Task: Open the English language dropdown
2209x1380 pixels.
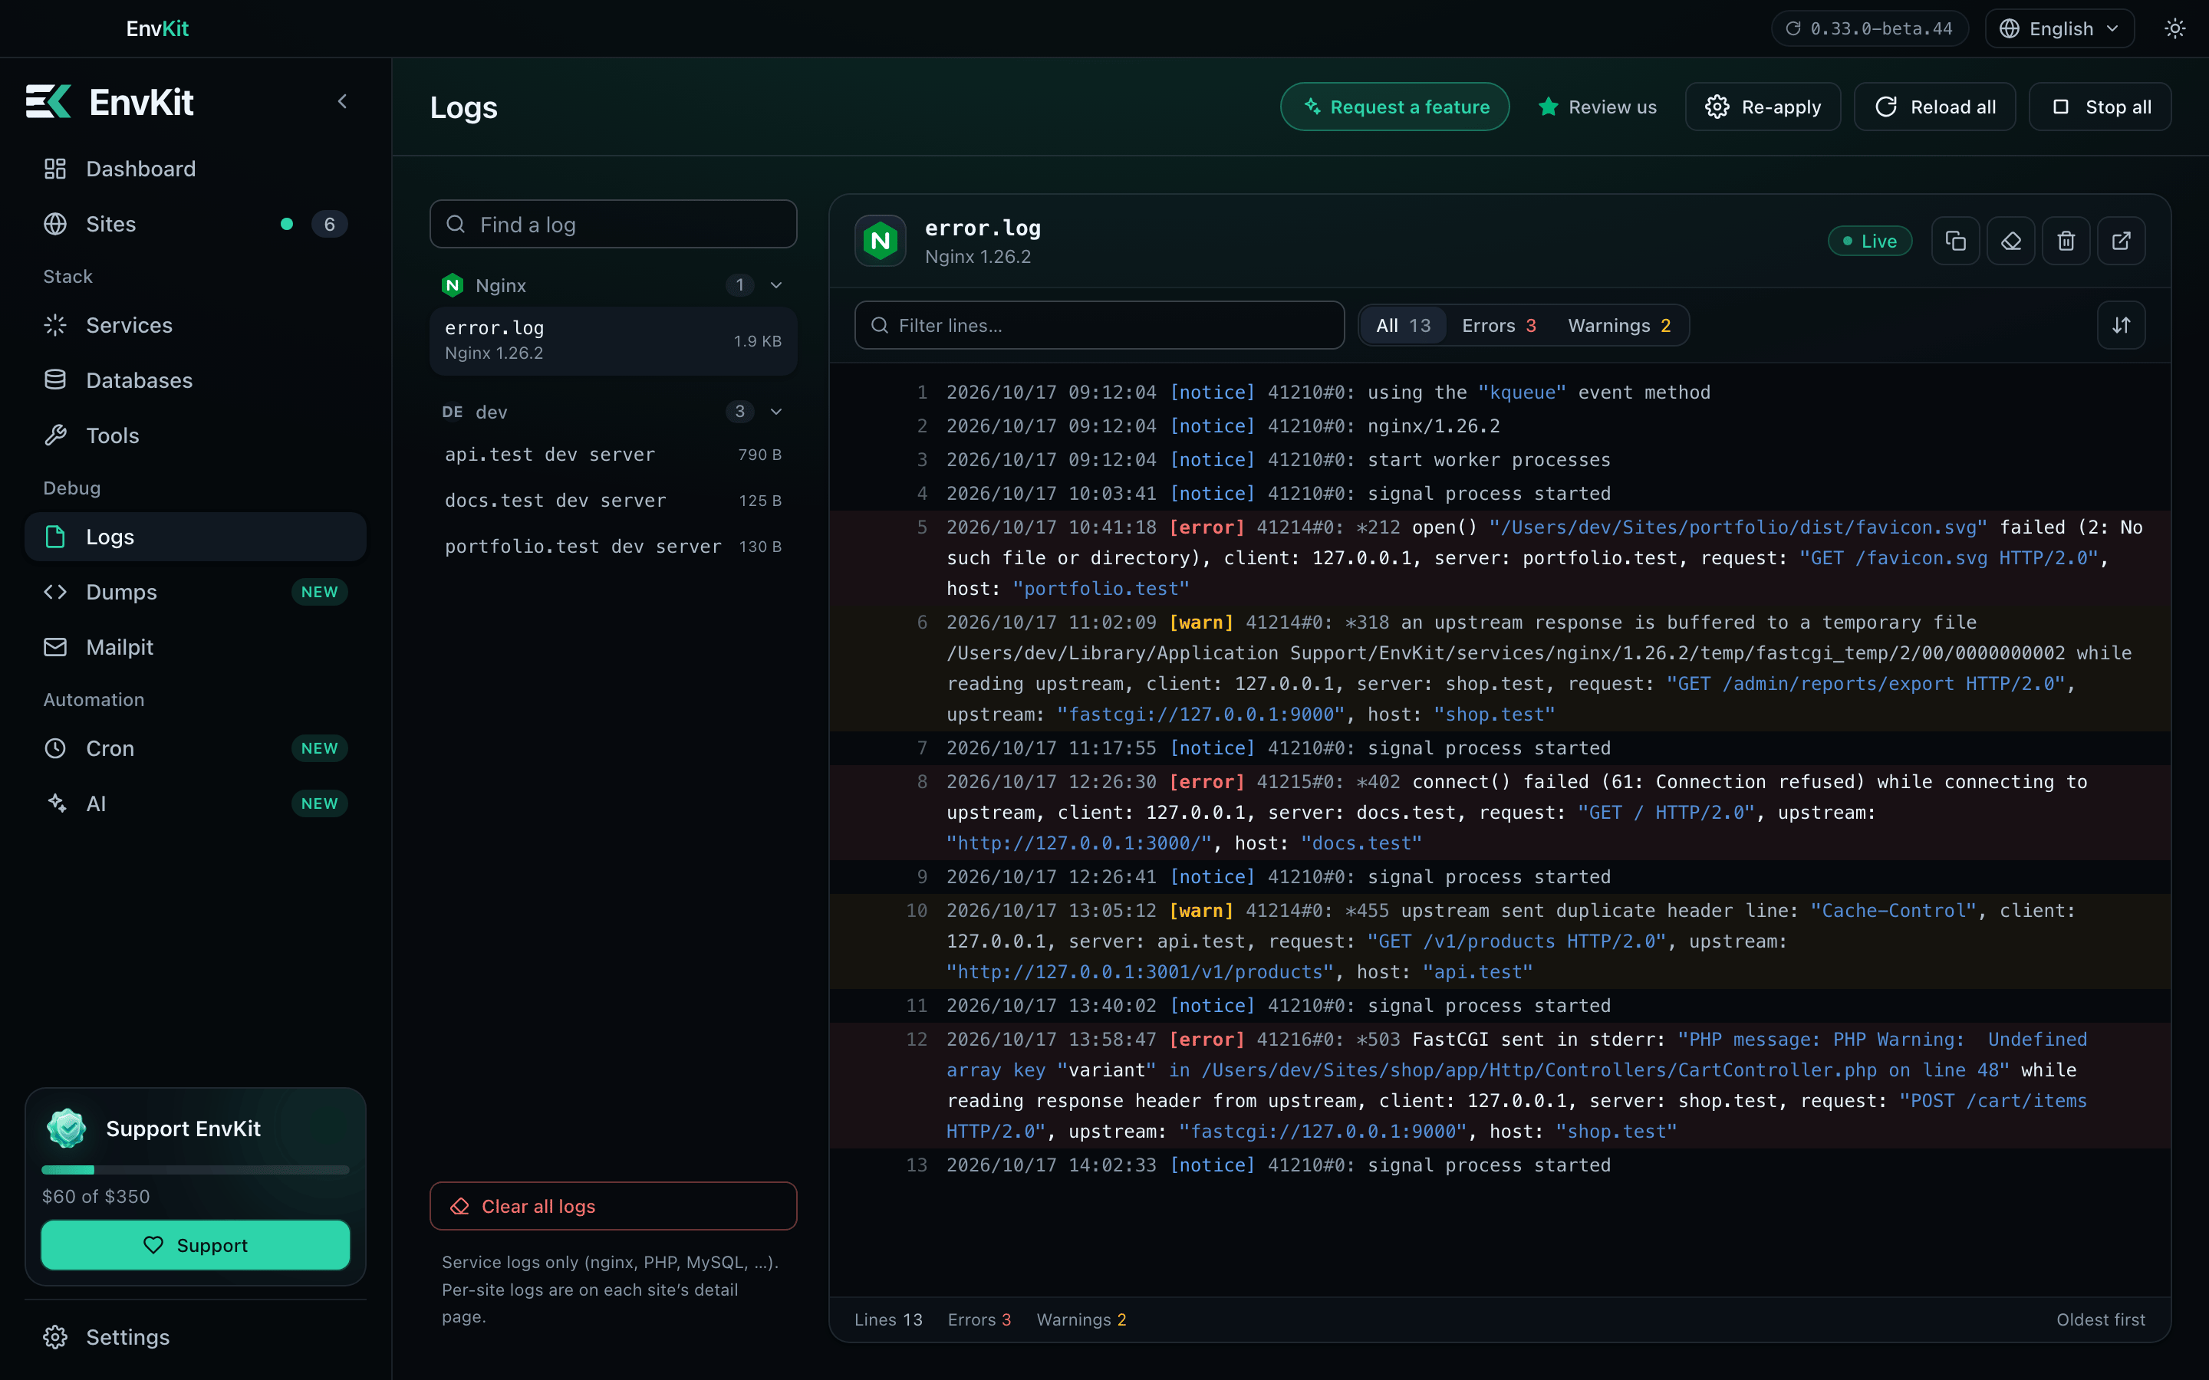Action: [x=2059, y=28]
